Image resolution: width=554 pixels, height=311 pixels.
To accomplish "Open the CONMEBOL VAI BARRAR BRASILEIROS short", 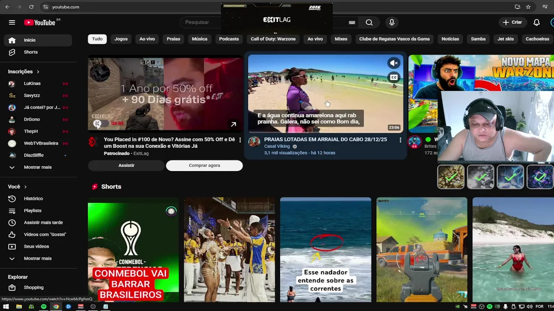I will (133, 250).
